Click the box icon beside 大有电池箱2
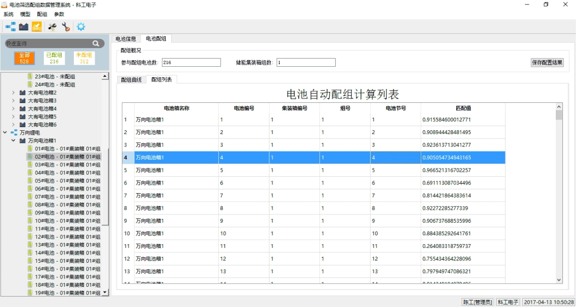Viewport: 576px width, 307px height. (x=22, y=92)
